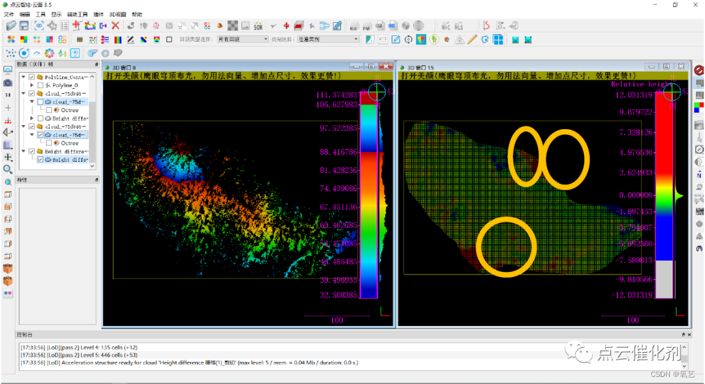Viewport: 705px width, 384px height.
Task: Click the red polyline trace icon
Action: (486, 26)
